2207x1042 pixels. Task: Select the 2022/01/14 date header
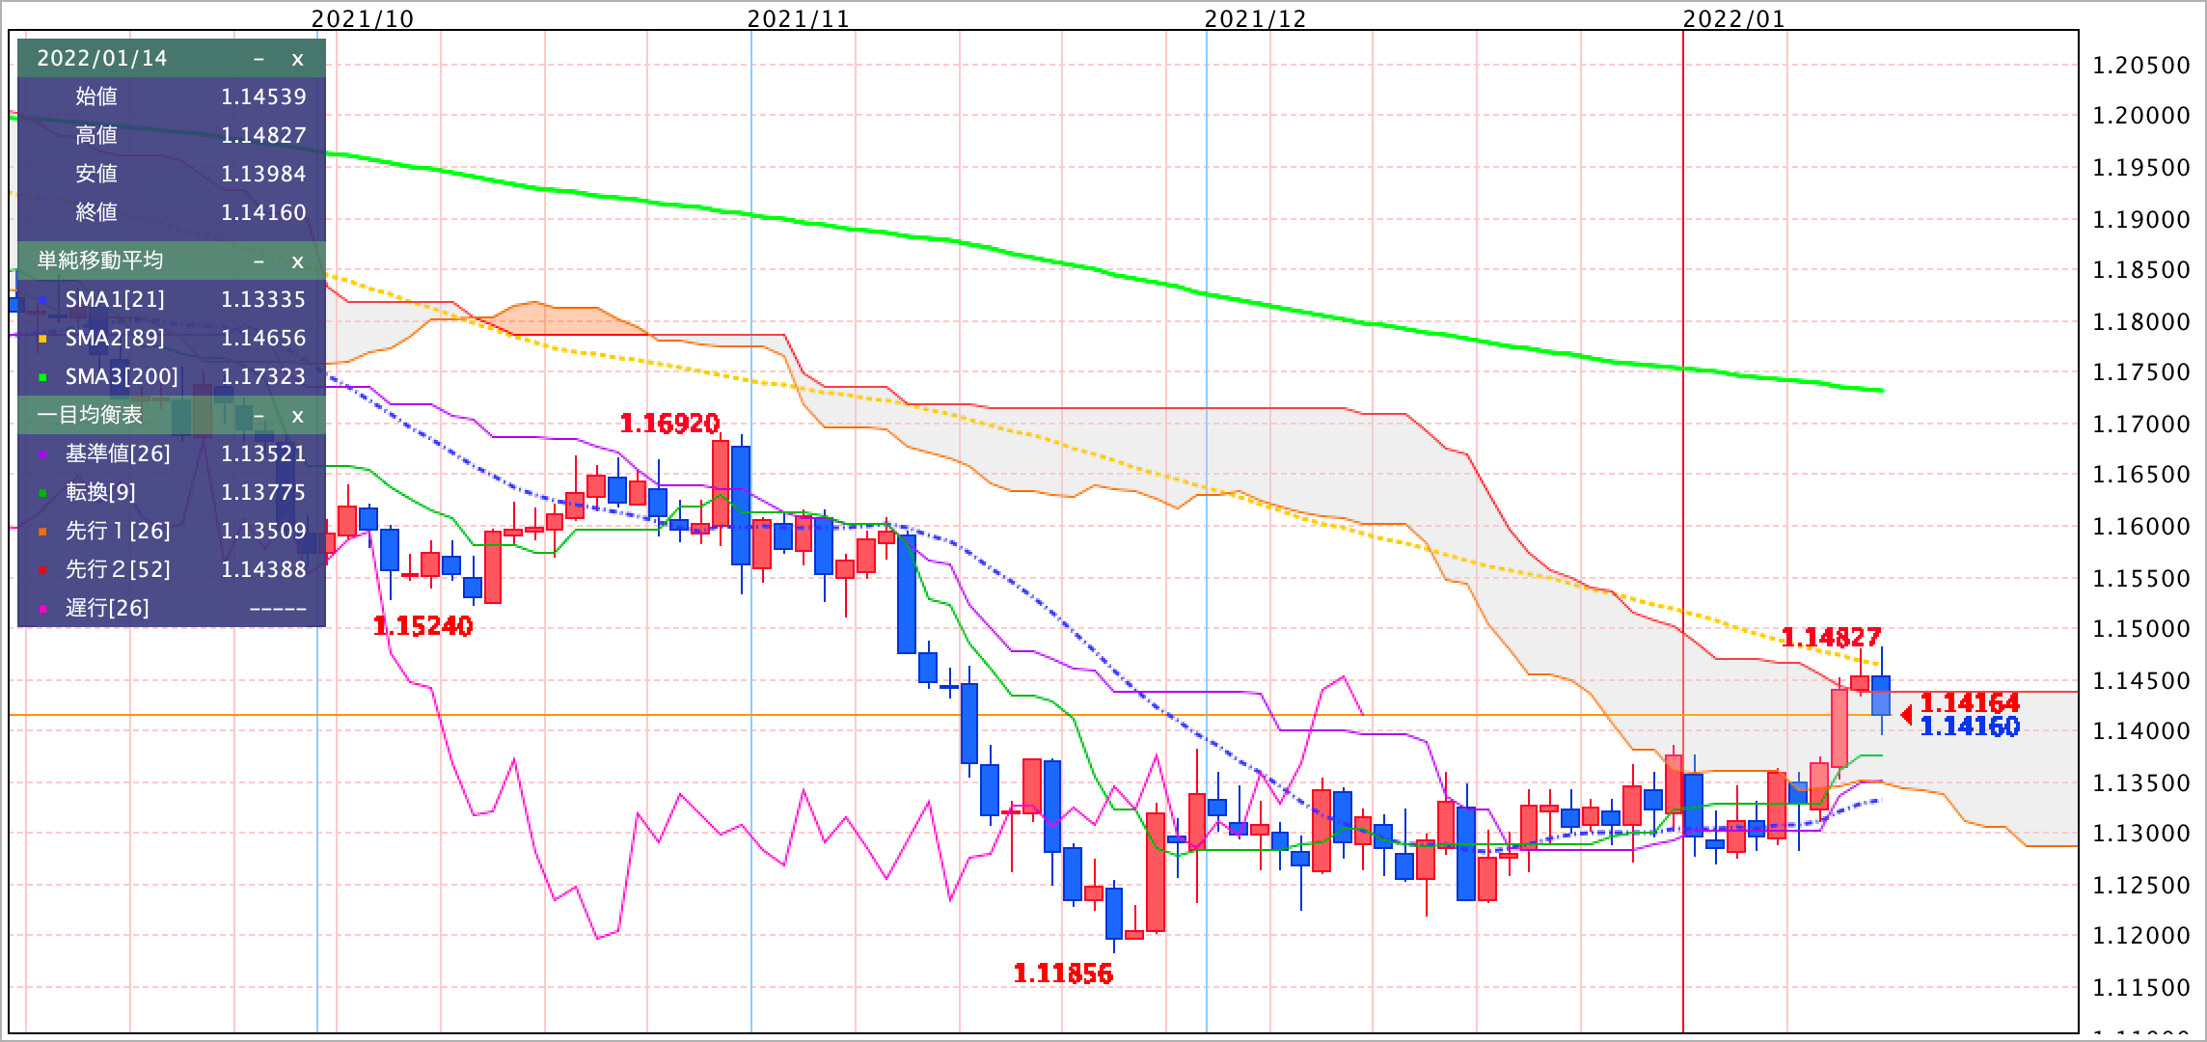[102, 59]
